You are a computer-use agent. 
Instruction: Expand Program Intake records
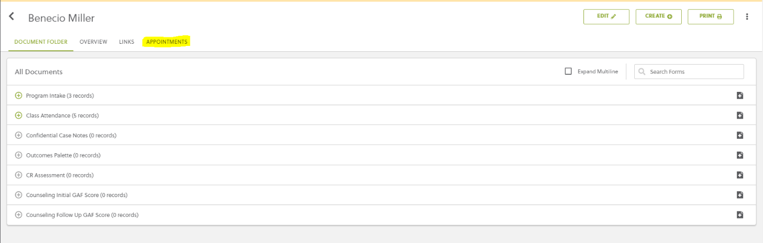tap(19, 96)
